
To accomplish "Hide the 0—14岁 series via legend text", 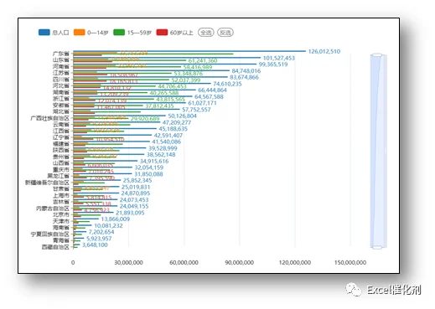I will 97,33.
